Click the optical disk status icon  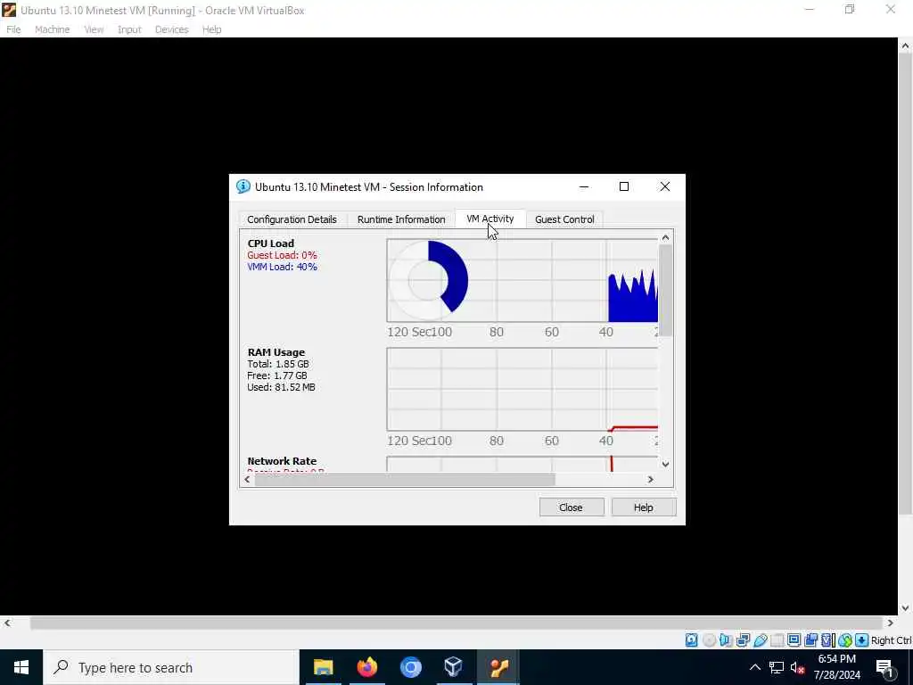pyautogui.click(x=709, y=640)
